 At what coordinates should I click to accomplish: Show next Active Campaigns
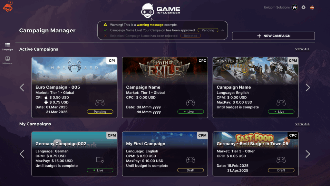click(308, 87)
